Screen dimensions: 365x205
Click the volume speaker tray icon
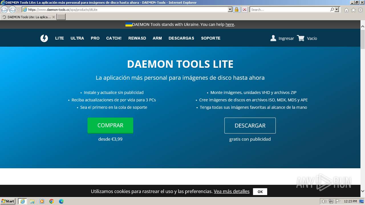pyautogui.click(x=324, y=201)
